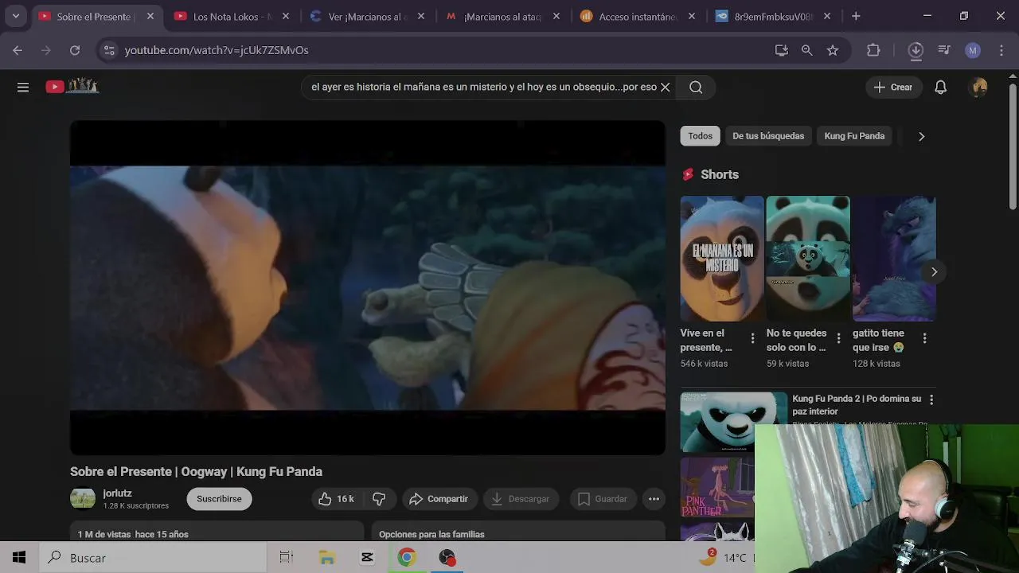Switch to 8r9emFmbksuV08 tab

pos(772,16)
